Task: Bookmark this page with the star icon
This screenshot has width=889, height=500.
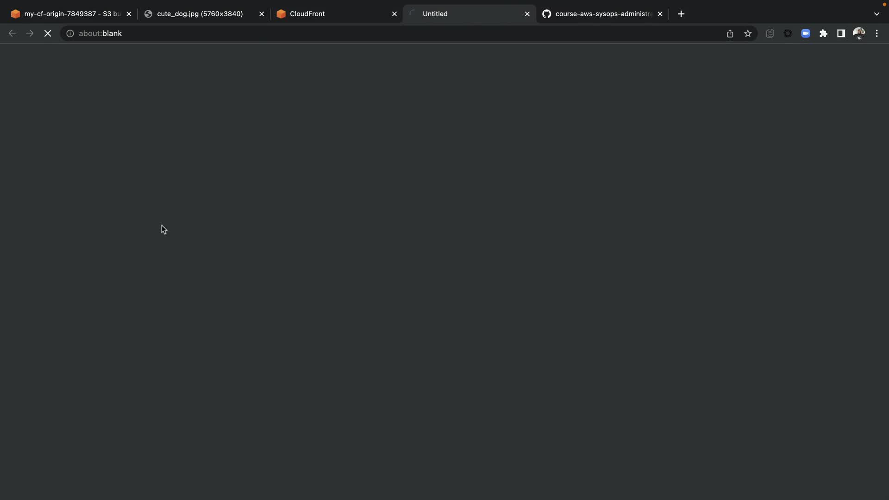Action: [748, 33]
